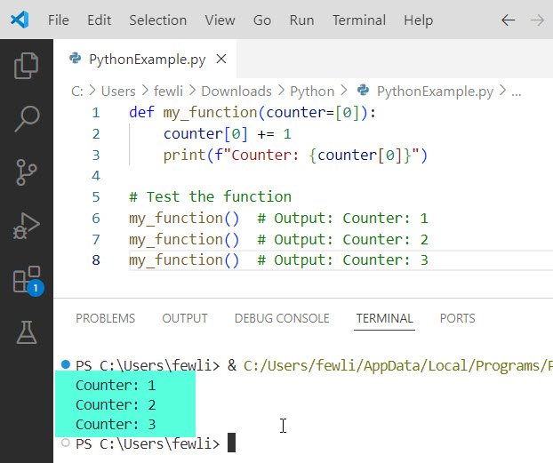Click the def my_function definition text
Viewport: 553px width, 463px height.
[x=252, y=113]
